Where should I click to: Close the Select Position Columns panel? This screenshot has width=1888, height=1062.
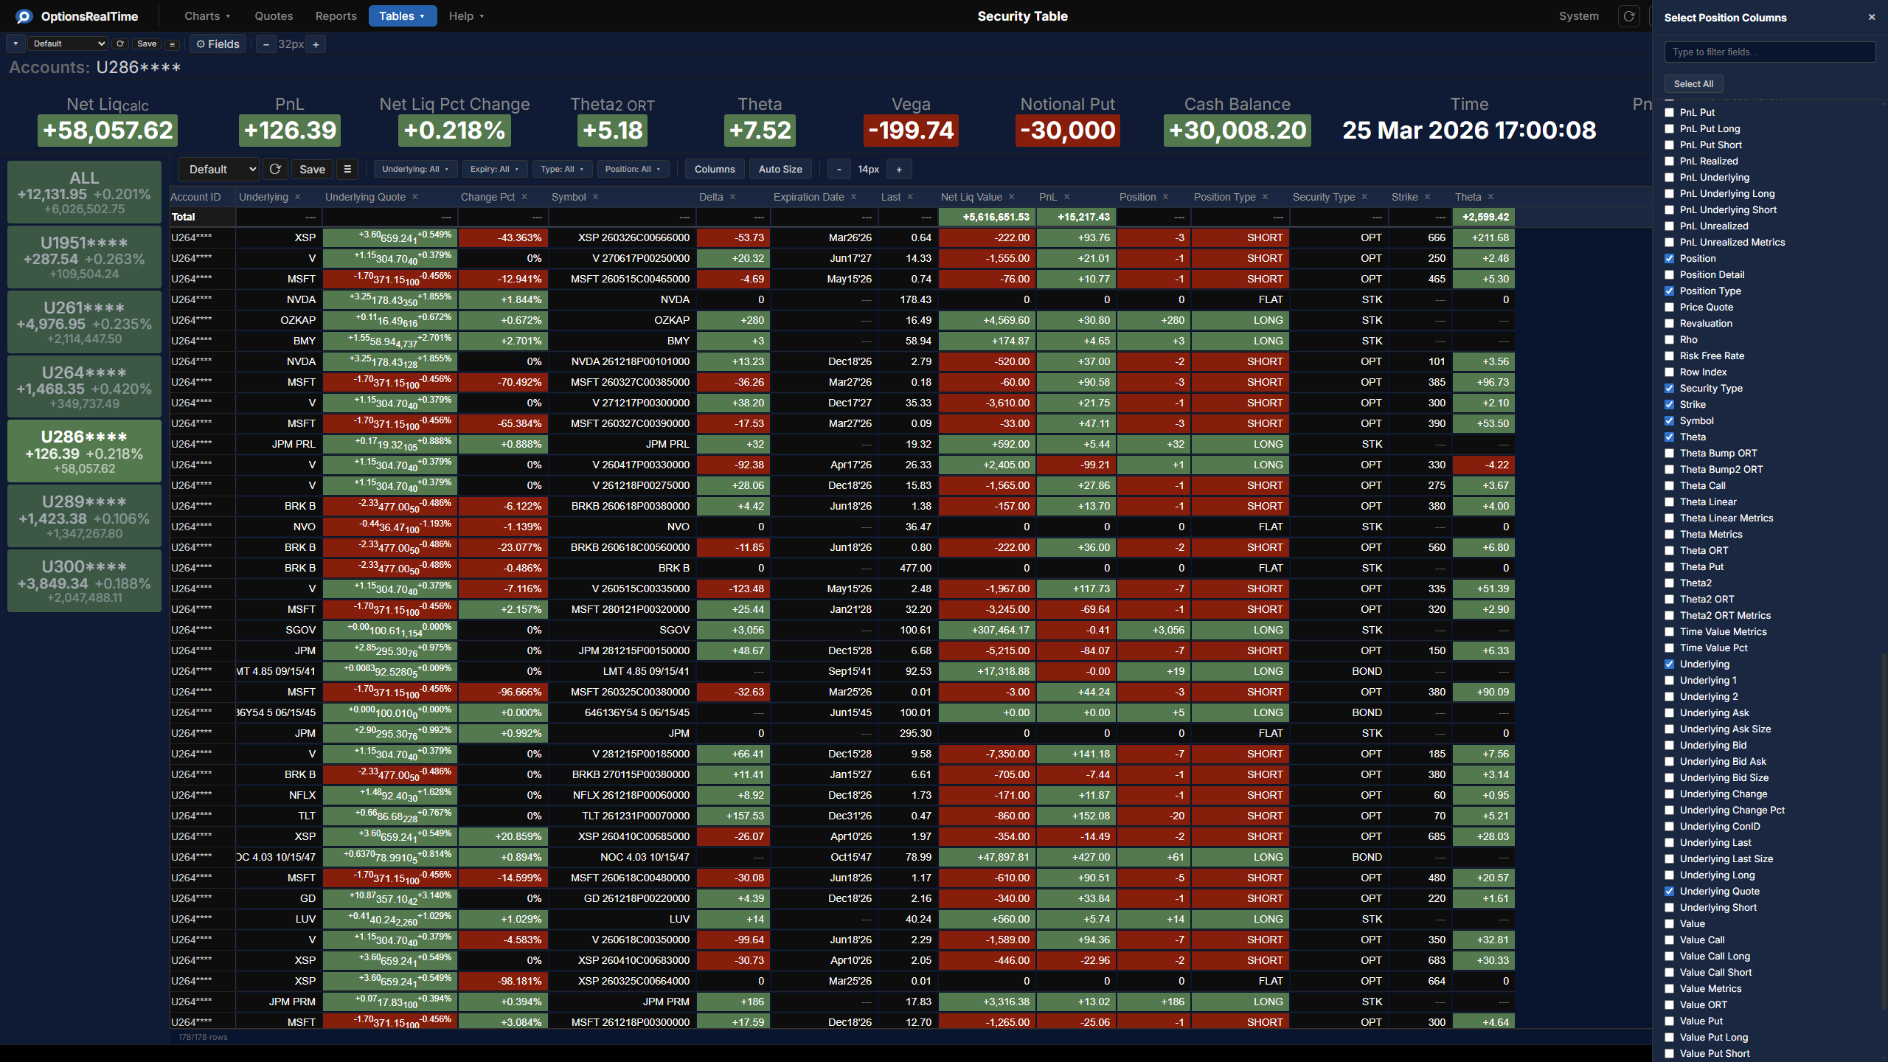[x=1871, y=16]
